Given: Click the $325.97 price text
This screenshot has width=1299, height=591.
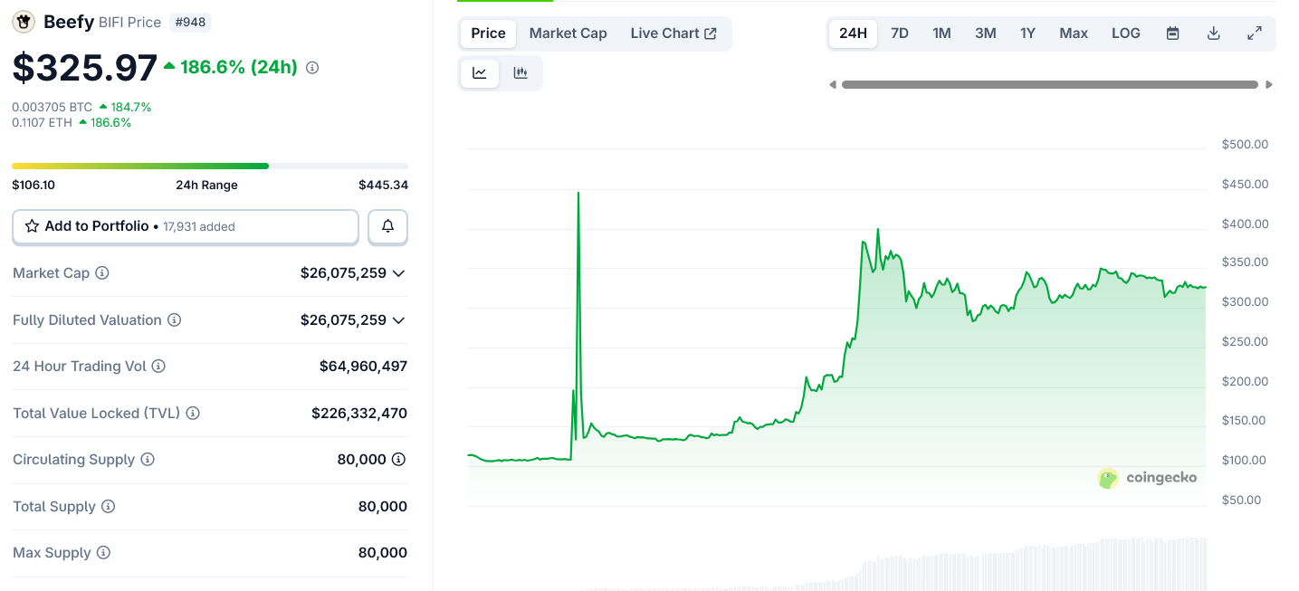Looking at the screenshot, I should [85, 68].
